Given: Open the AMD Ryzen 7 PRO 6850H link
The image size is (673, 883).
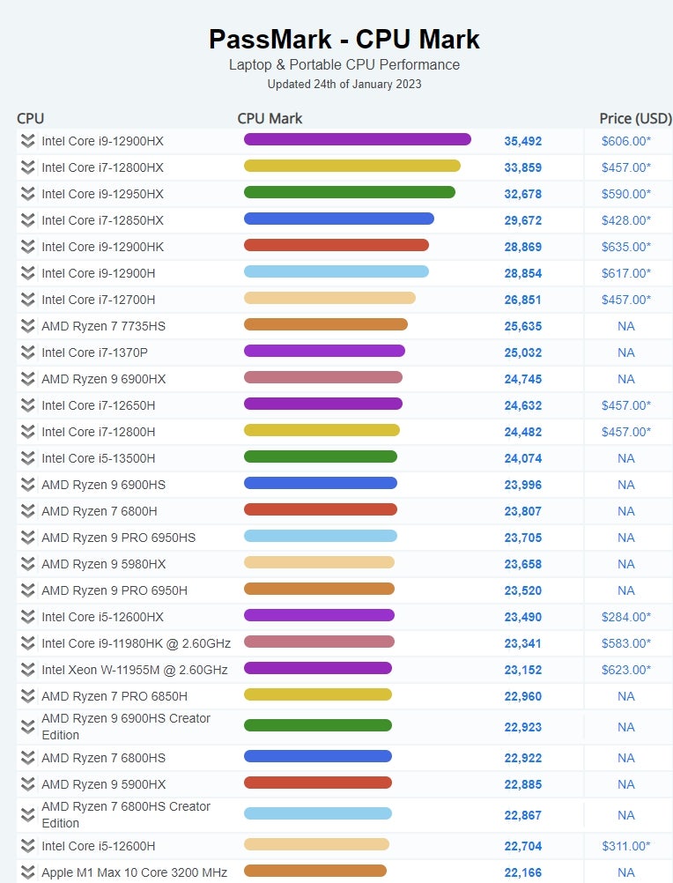Looking at the screenshot, I should (x=115, y=696).
